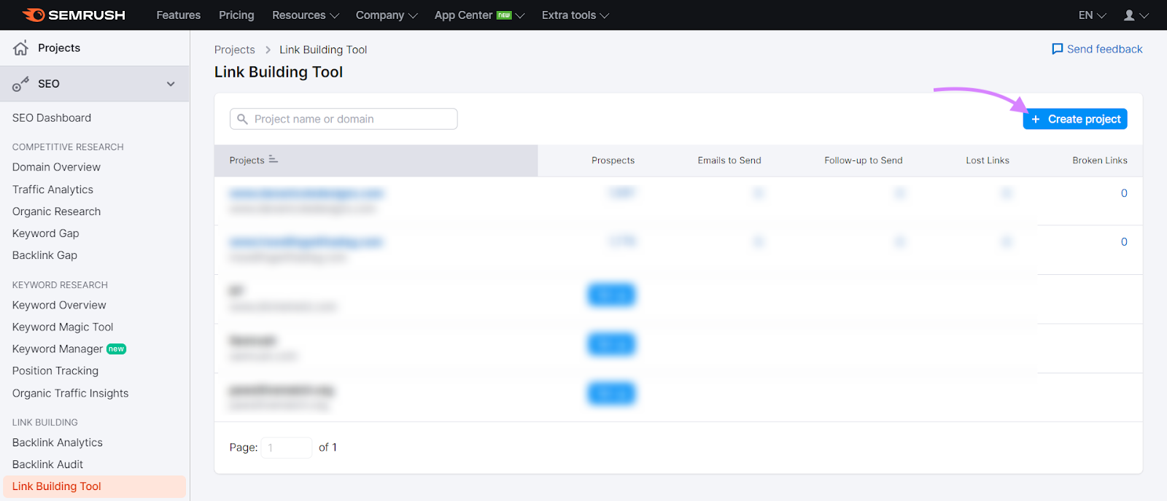
Task: Click the fourth row blue setup button
Action: pyautogui.click(x=611, y=343)
